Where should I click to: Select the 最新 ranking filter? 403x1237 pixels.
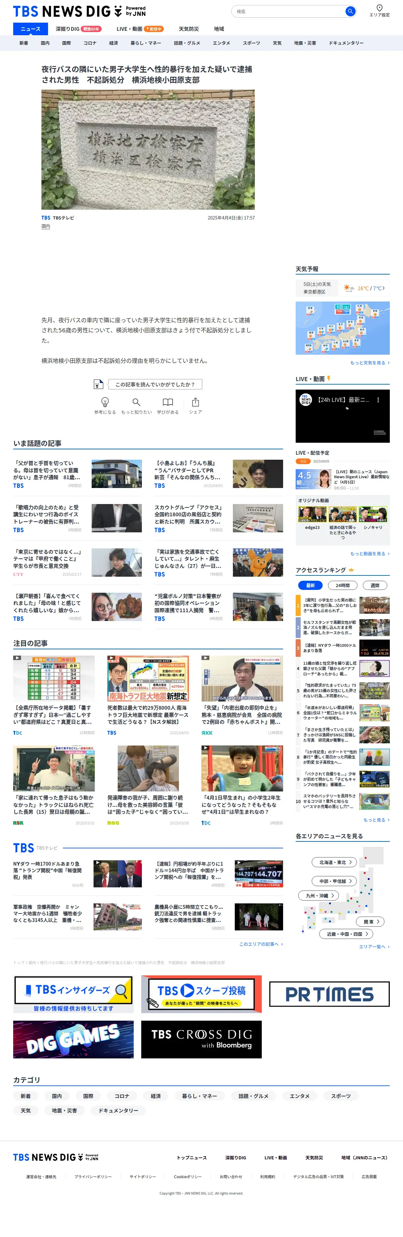310,585
